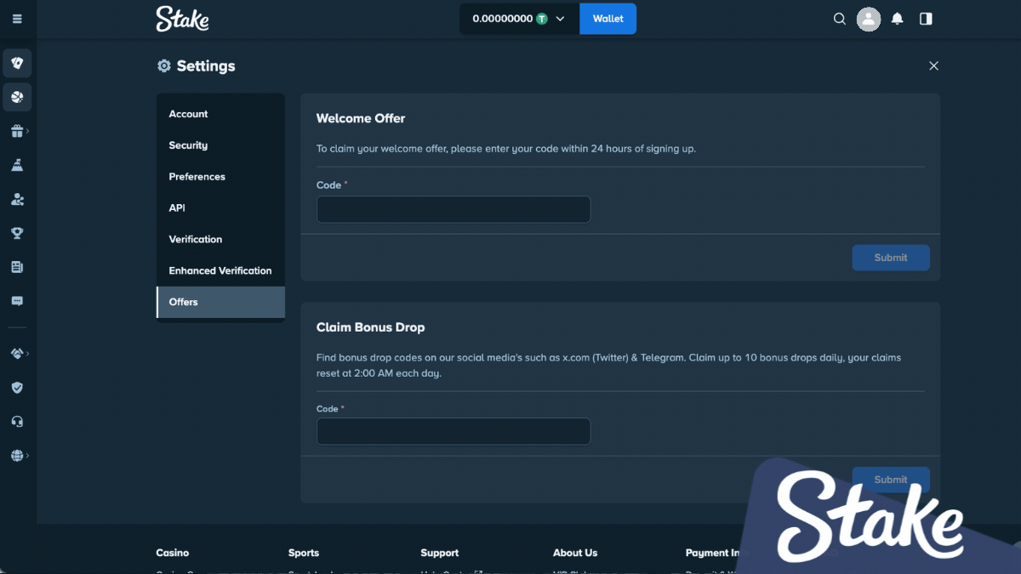The image size is (1021, 574).
Task: Open the language globe icon
Action: [17, 456]
